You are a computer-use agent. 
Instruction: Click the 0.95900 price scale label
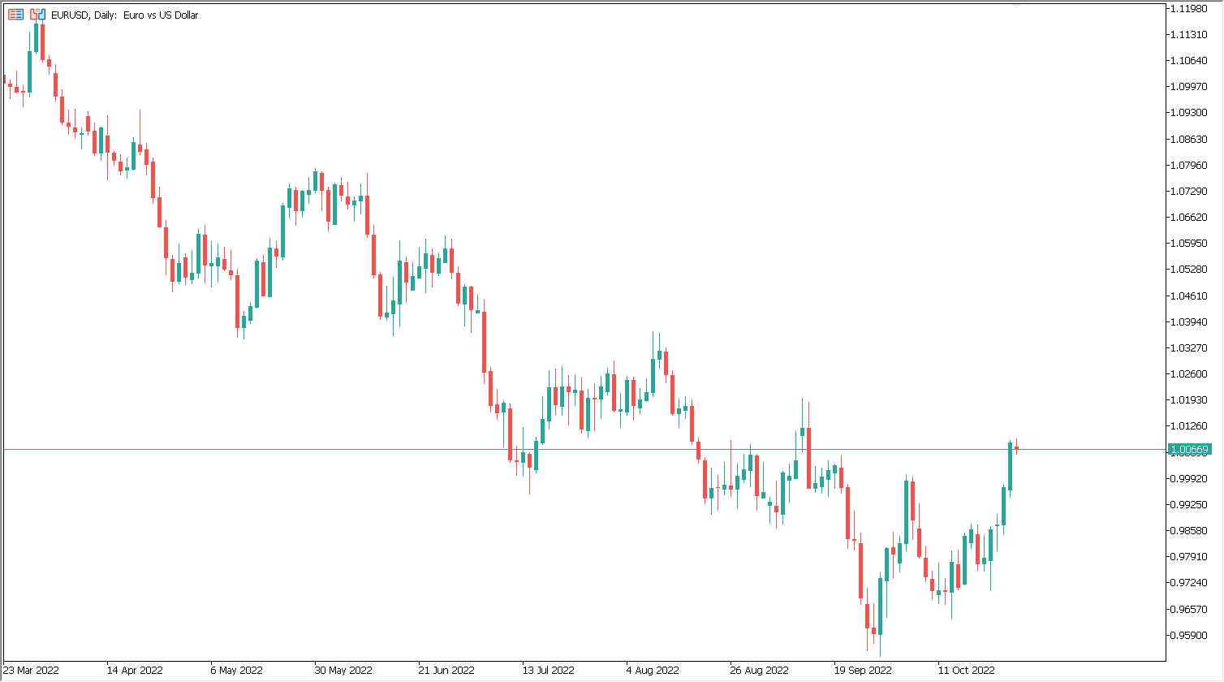pyautogui.click(x=1190, y=635)
